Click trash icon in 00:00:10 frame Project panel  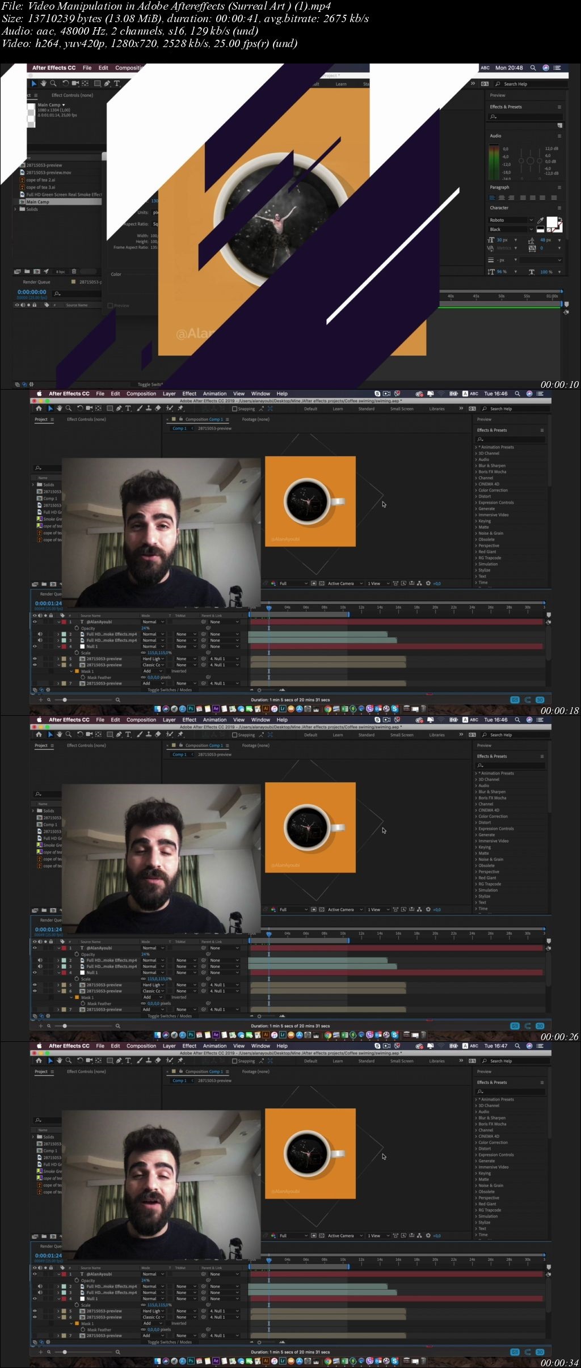point(74,271)
